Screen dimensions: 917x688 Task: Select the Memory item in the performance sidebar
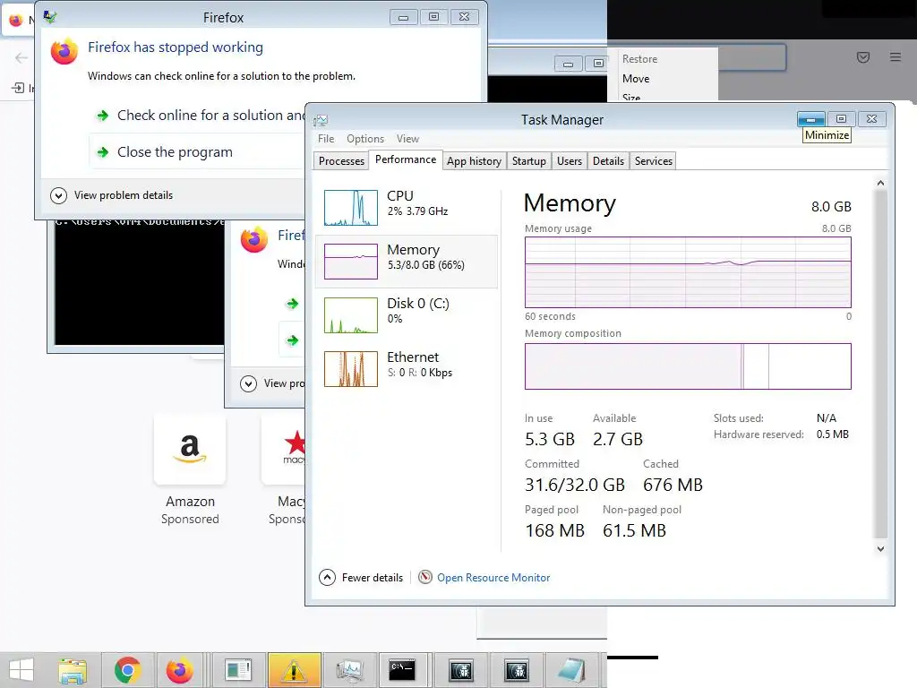(x=407, y=262)
